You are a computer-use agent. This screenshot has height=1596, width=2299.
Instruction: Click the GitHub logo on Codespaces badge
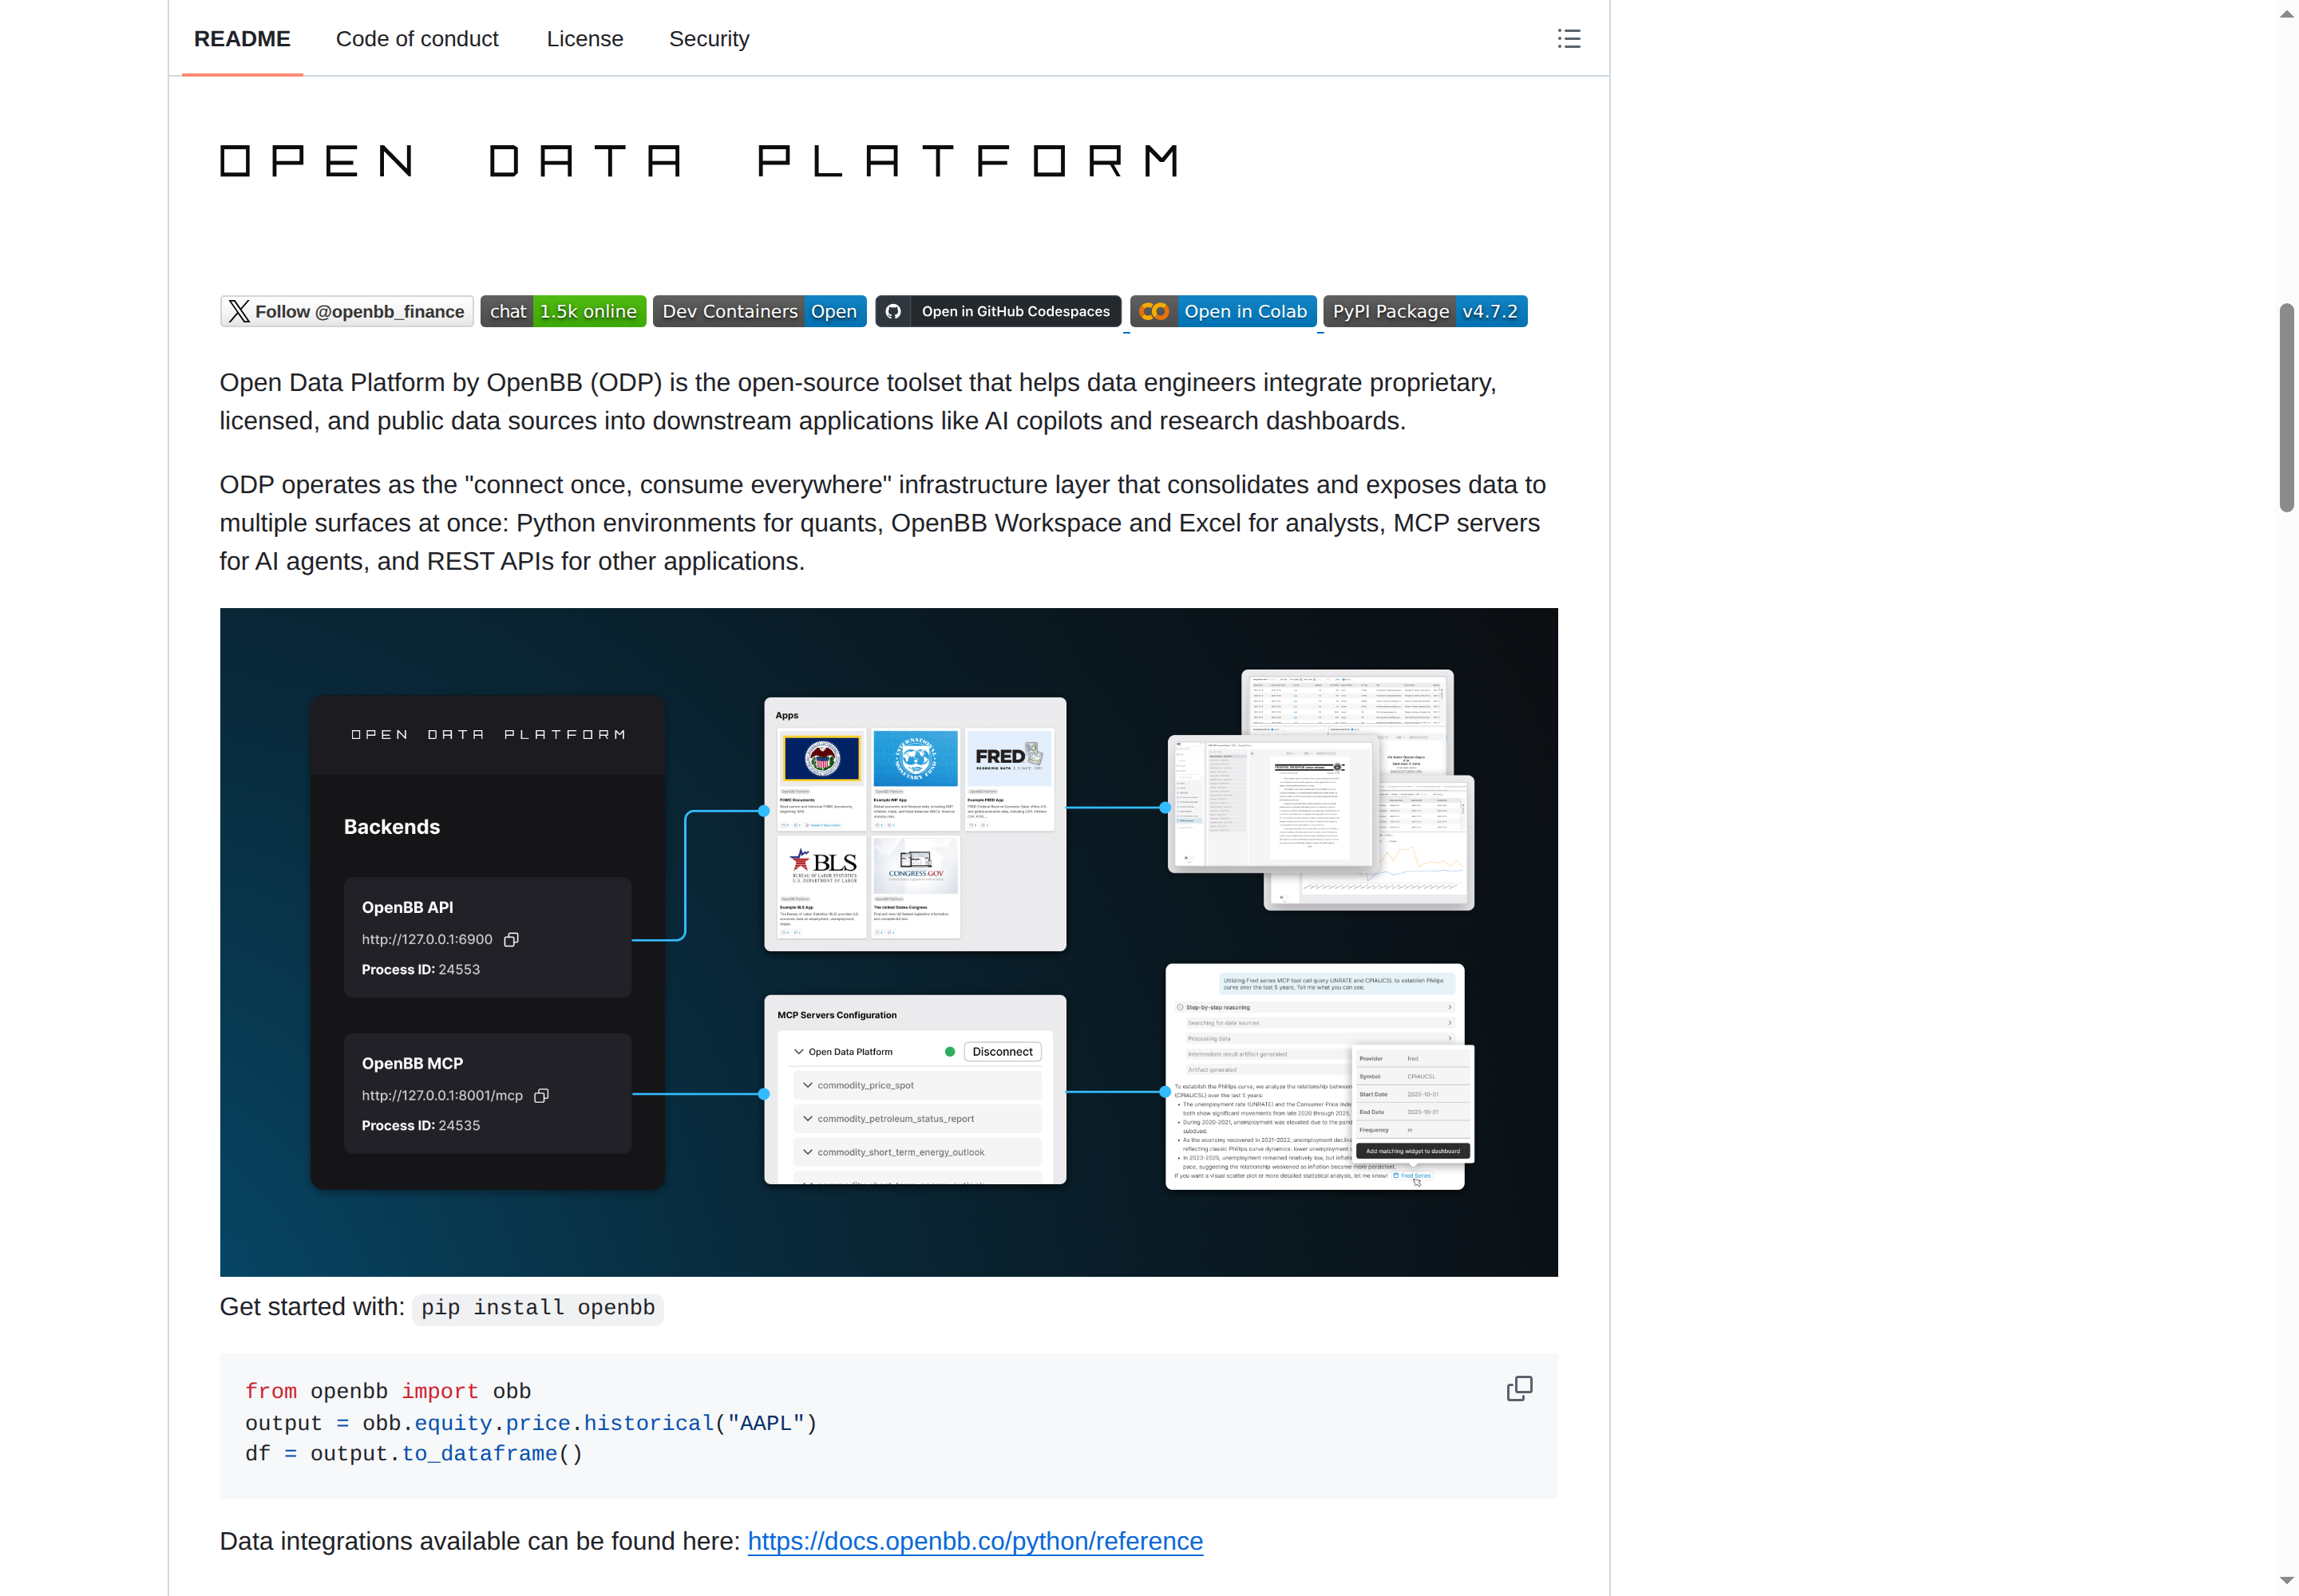(x=893, y=311)
